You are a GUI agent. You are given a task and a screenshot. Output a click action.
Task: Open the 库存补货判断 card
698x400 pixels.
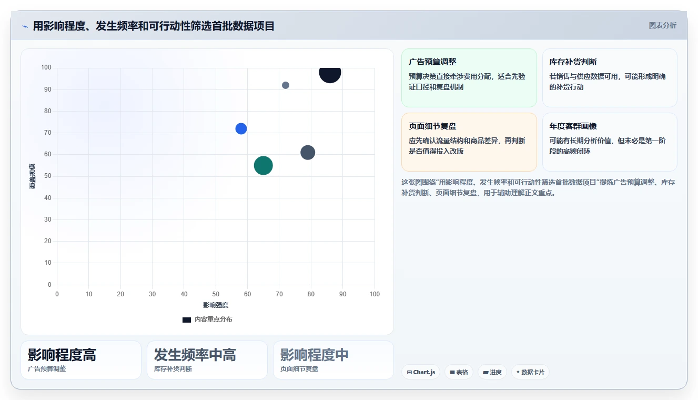pyautogui.click(x=610, y=78)
